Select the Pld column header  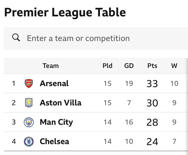[x=108, y=66]
